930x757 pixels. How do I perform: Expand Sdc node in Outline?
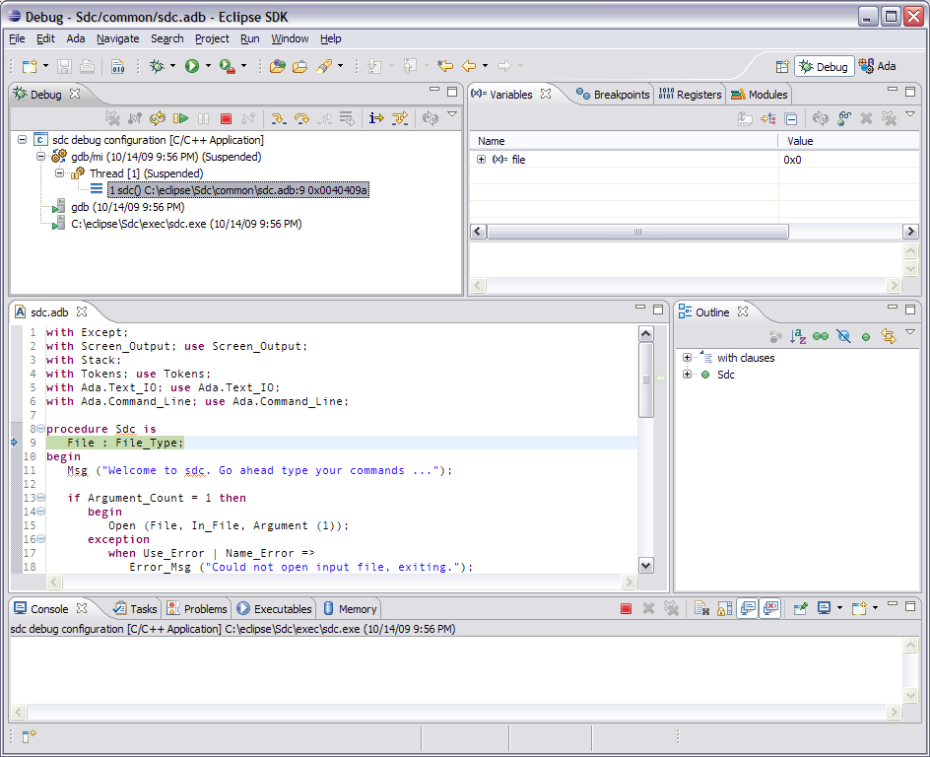click(x=687, y=375)
